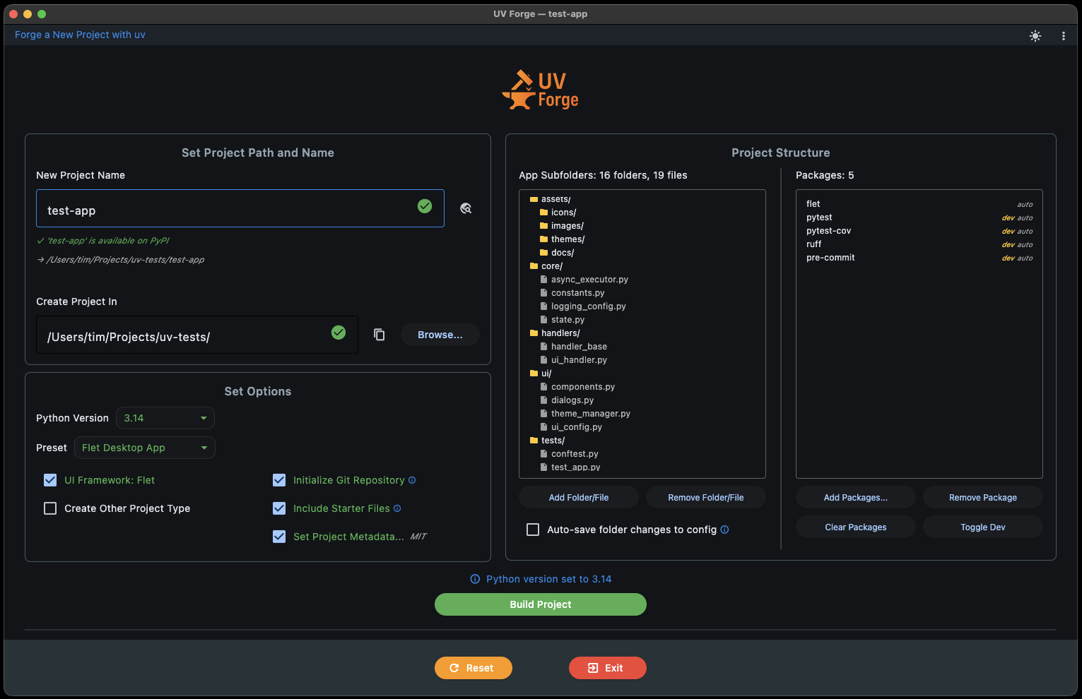Copy project path using the copy icon
Viewport: 1082px width, 699px height.
[380, 335]
